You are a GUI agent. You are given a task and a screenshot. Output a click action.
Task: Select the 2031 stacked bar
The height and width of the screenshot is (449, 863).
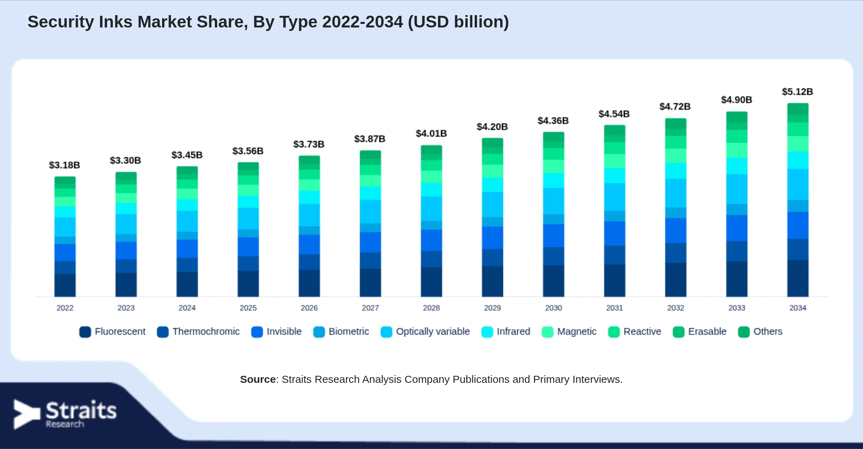tap(615, 211)
